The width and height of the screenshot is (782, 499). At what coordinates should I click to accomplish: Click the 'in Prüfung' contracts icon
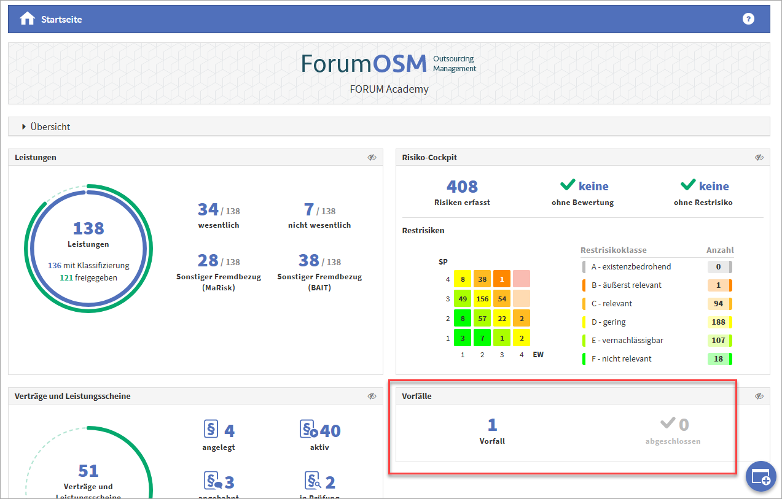click(x=312, y=481)
